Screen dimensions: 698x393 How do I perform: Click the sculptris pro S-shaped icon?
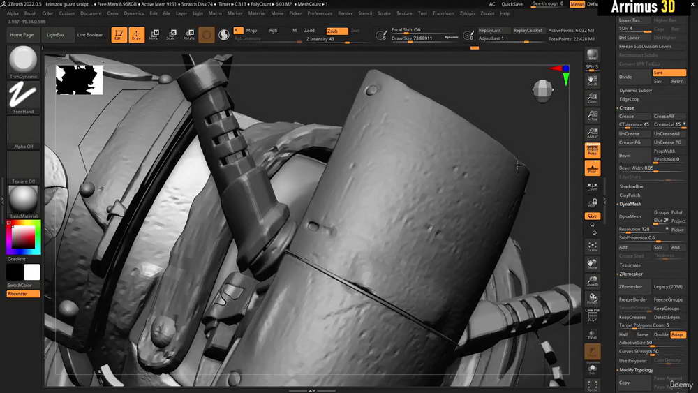(x=224, y=35)
